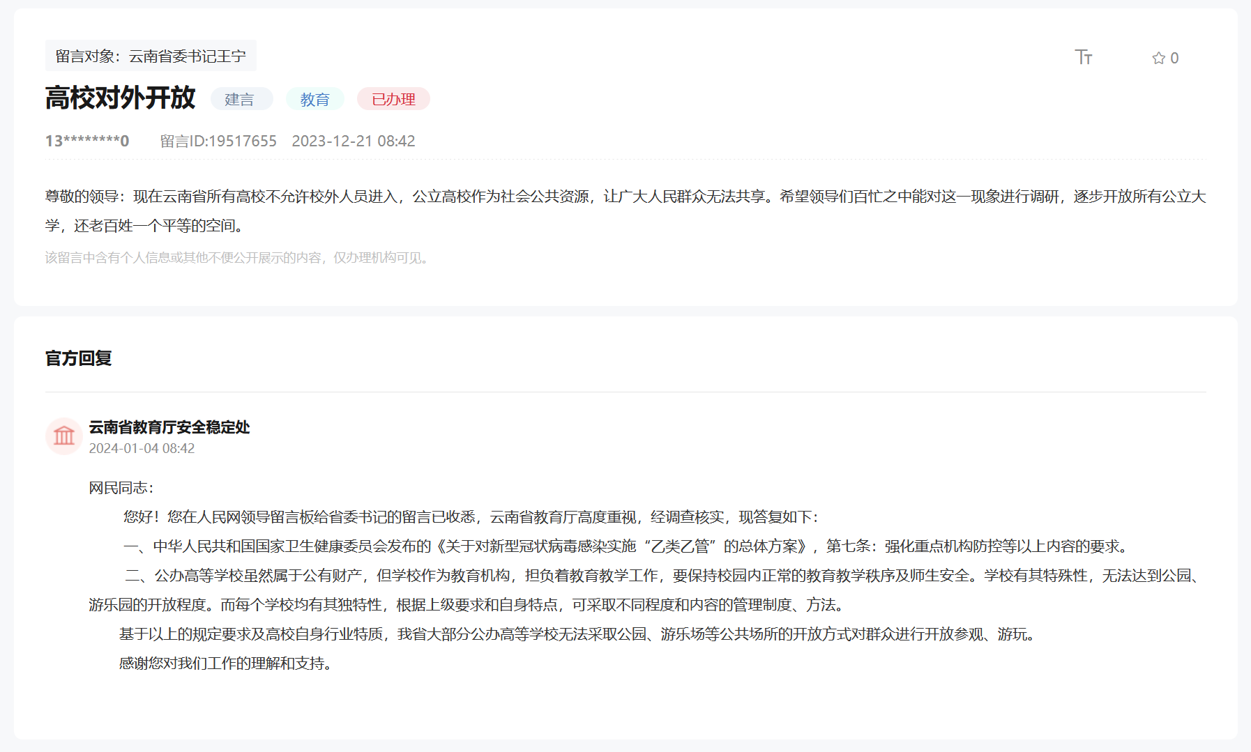This screenshot has height=752, width=1251.
Task: Click the closing line 感谢您对我们工作的理解和支持
Action: [226, 663]
